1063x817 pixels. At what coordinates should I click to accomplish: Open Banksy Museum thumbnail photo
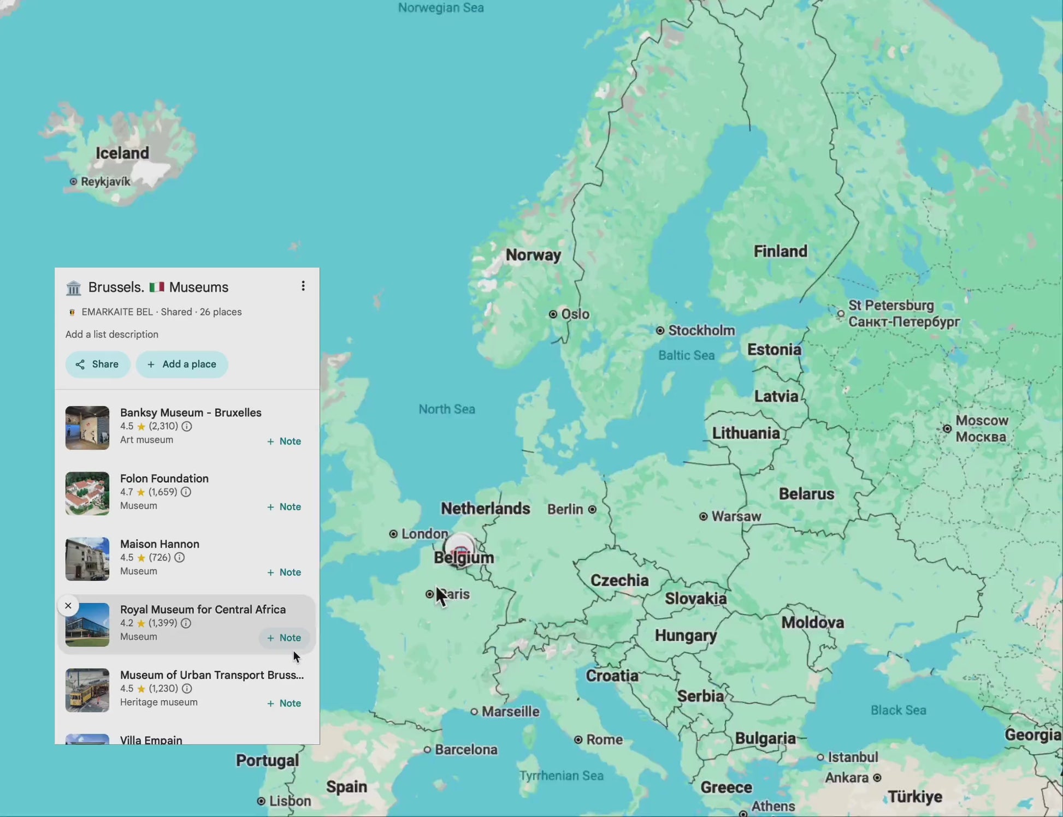(87, 427)
